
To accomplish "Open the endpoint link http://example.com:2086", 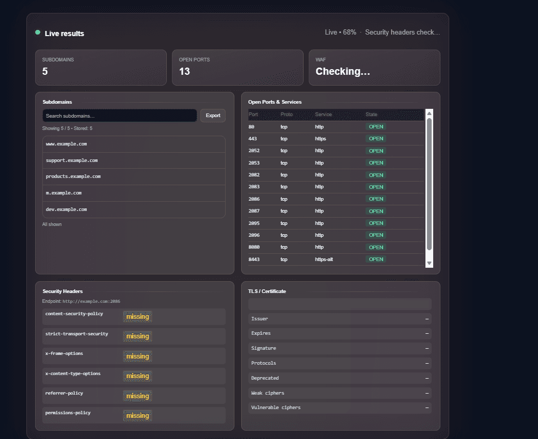I will tap(91, 301).
